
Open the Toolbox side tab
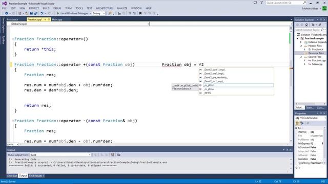coord(3,40)
